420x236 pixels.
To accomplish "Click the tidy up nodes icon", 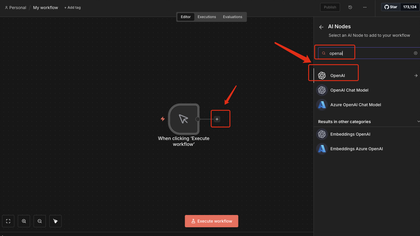I will click(x=55, y=221).
